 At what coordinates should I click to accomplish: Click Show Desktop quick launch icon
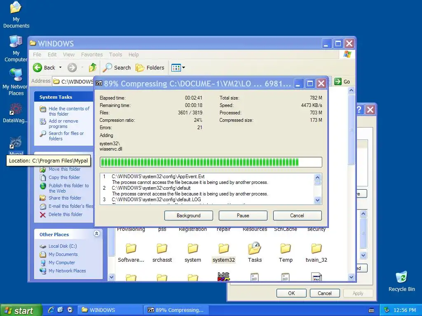(x=60, y=310)
